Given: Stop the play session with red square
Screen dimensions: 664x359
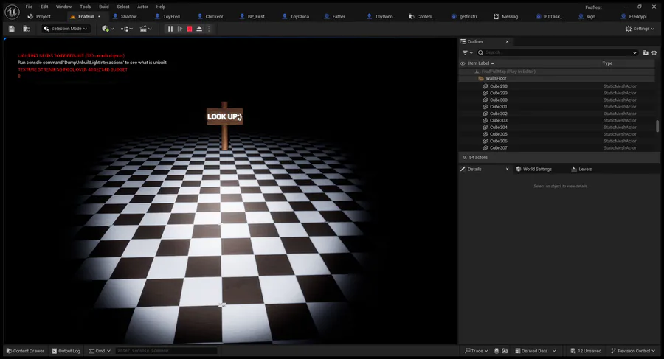Looking at the screenshot, I should 190,29.
